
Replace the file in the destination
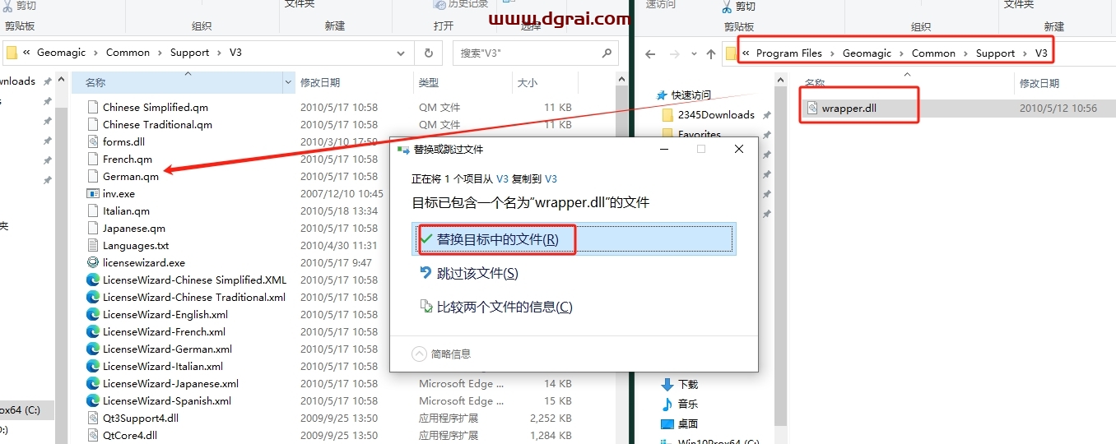pos(574,239)
